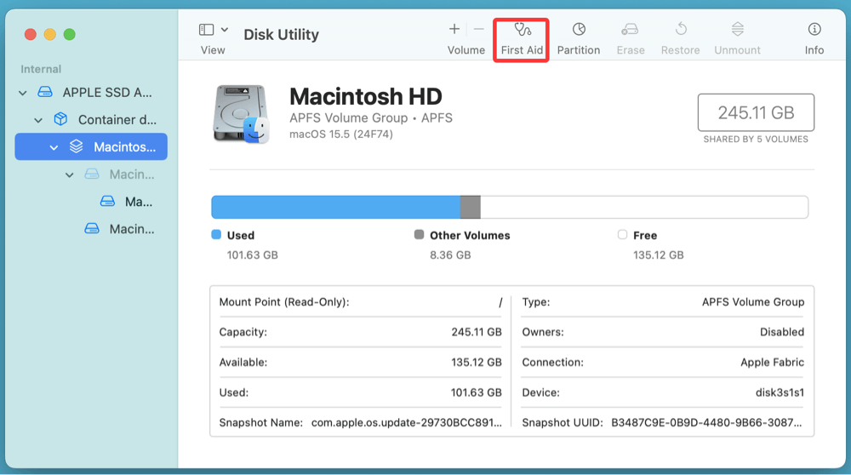Click the 245.11 GB capacity box

pos(756,112)
